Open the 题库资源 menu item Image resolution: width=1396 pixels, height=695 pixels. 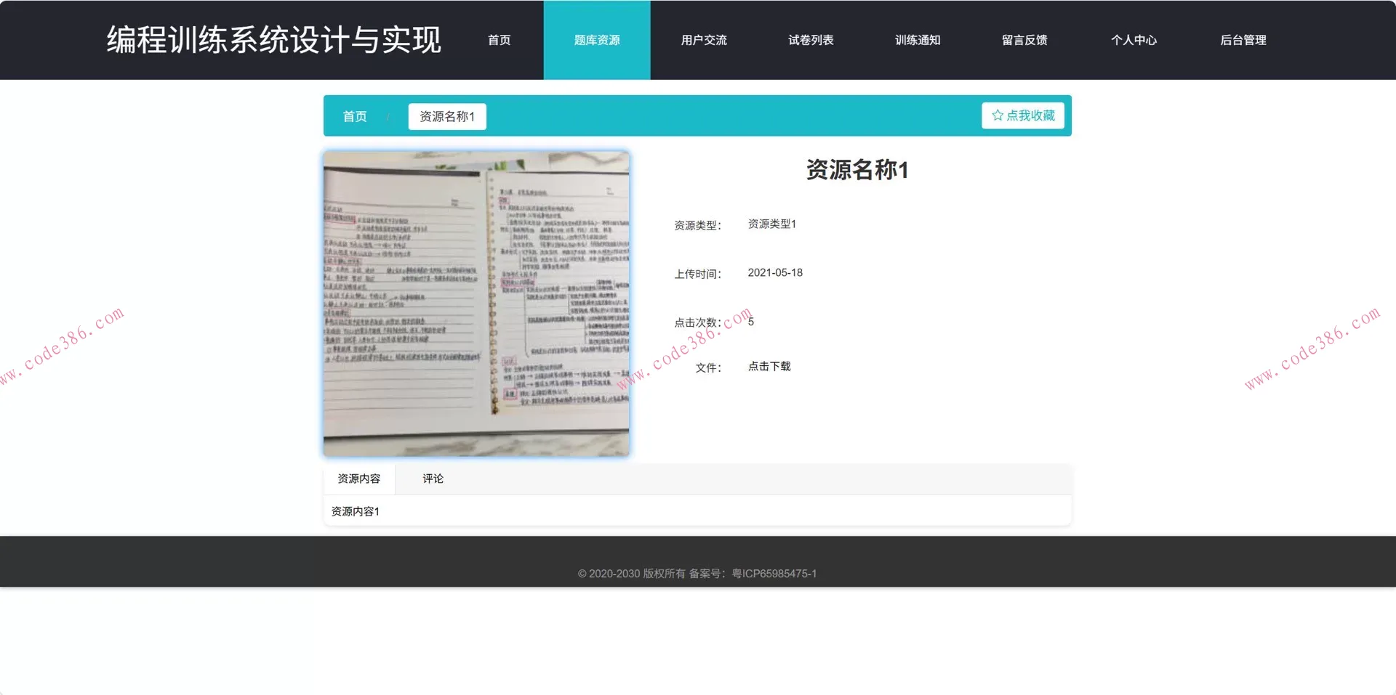pyautogui.click(x=596, y=40)
